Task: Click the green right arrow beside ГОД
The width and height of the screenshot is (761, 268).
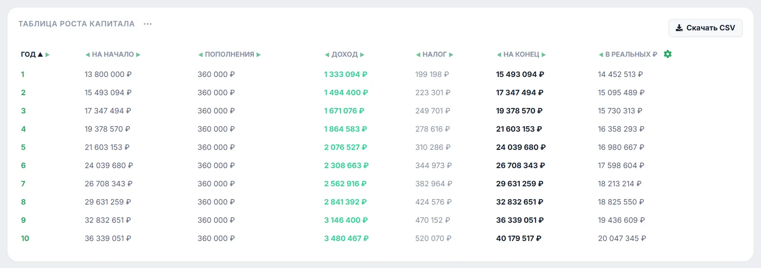Action: [x=48, y=55]
